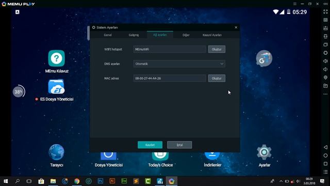Open MEmu title bar hamburger menu

295,4
